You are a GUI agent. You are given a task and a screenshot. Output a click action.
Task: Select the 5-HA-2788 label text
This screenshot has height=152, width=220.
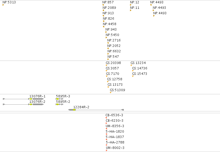[x=115, y=142]
